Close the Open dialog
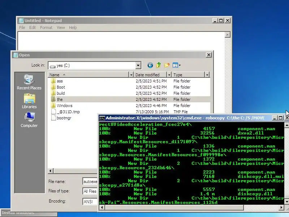 point(209,55)
